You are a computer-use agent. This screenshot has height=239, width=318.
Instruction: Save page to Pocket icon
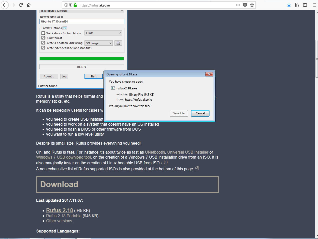point(245,5)
